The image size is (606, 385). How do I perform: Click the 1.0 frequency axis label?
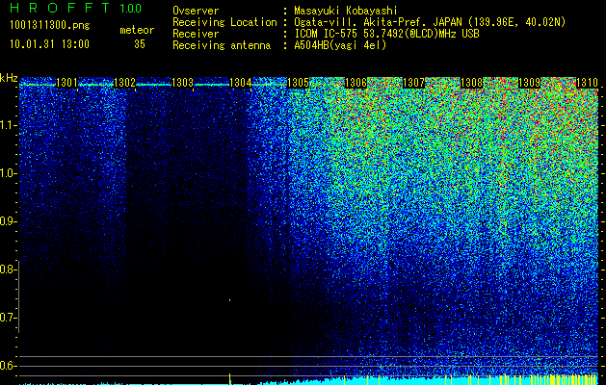tap(8, 174)
